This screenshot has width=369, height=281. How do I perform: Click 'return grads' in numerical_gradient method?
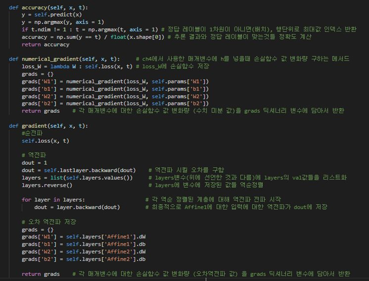click(x=41, y=111)
